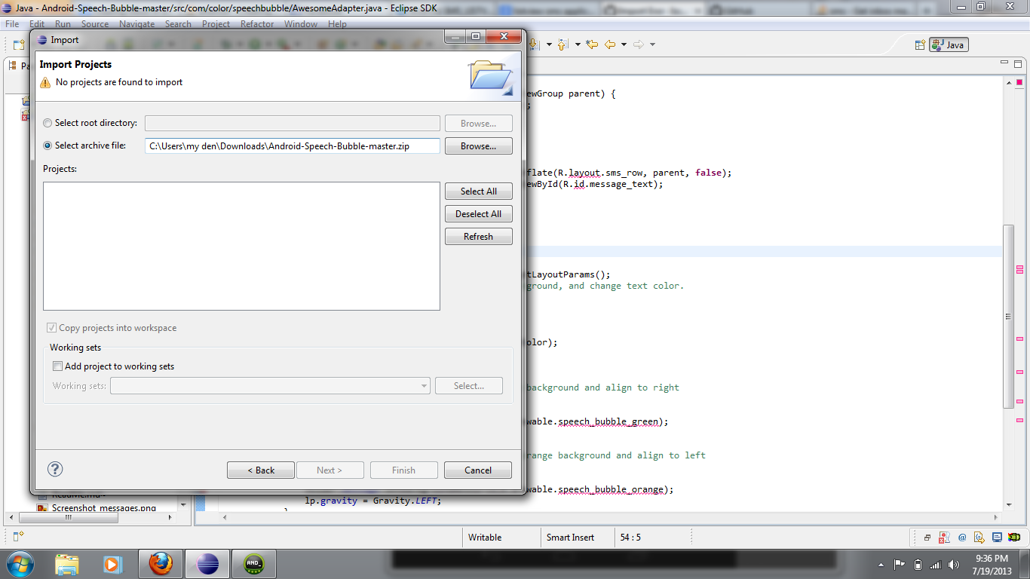Click 54 : 5 cursor position status
Screen dimensions: 1030x579
tap(630, 538)
